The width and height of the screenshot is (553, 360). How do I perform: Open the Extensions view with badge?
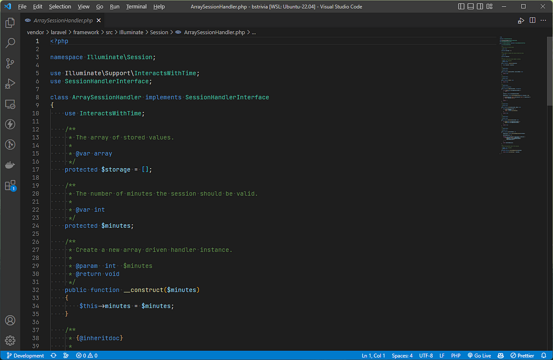(10, 185)
